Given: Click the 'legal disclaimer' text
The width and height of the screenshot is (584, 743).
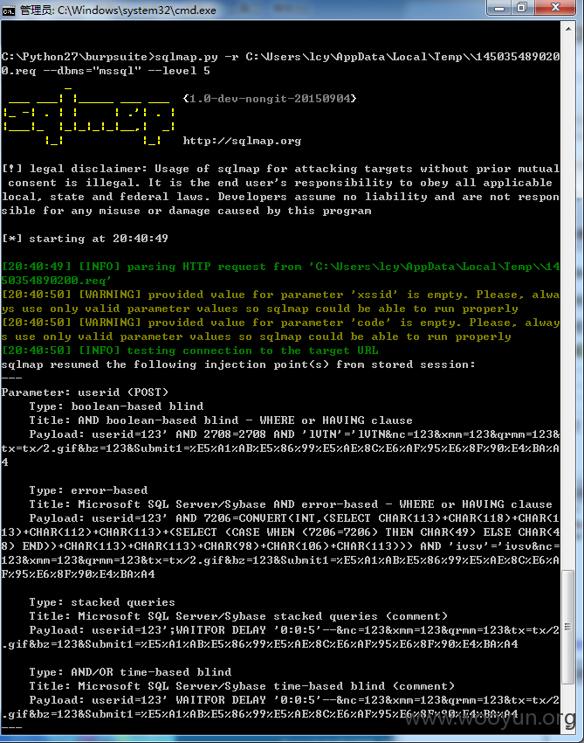Looking at the screenshot, I should pos(88,169).
